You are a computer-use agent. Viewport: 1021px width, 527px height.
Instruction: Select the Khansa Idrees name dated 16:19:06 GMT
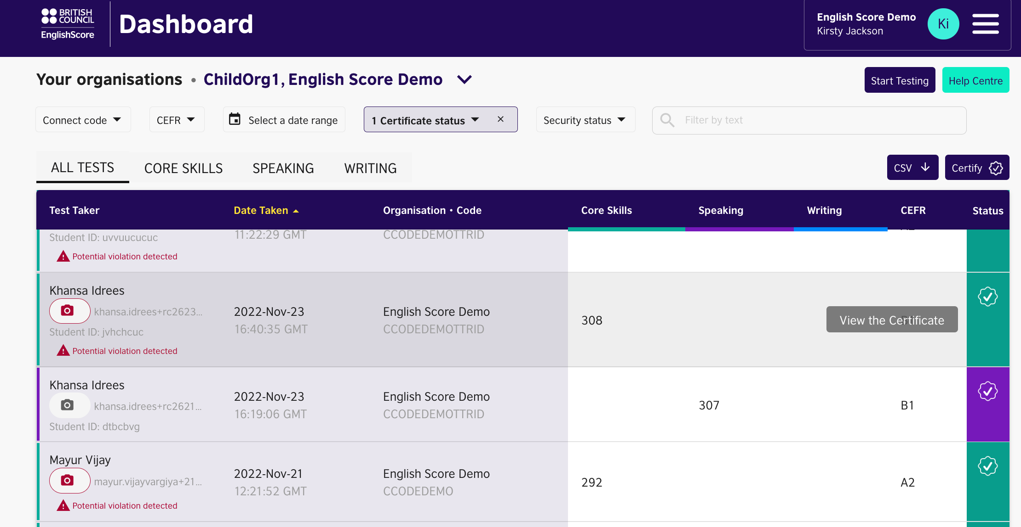(87, 385)
